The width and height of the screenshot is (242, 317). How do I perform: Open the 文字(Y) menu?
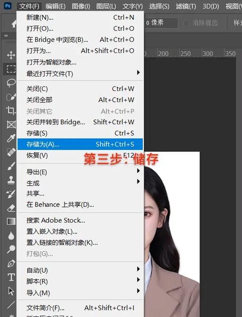point(132,6)
